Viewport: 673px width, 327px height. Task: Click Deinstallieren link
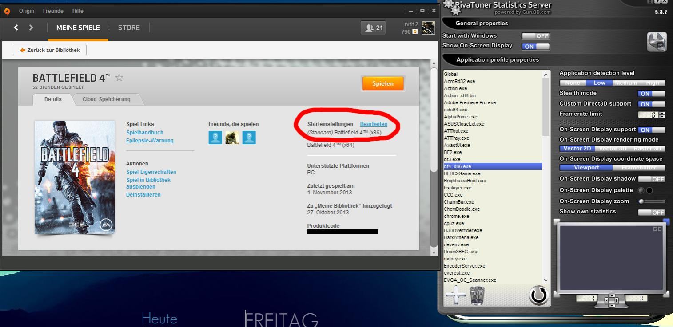[143, 195]
